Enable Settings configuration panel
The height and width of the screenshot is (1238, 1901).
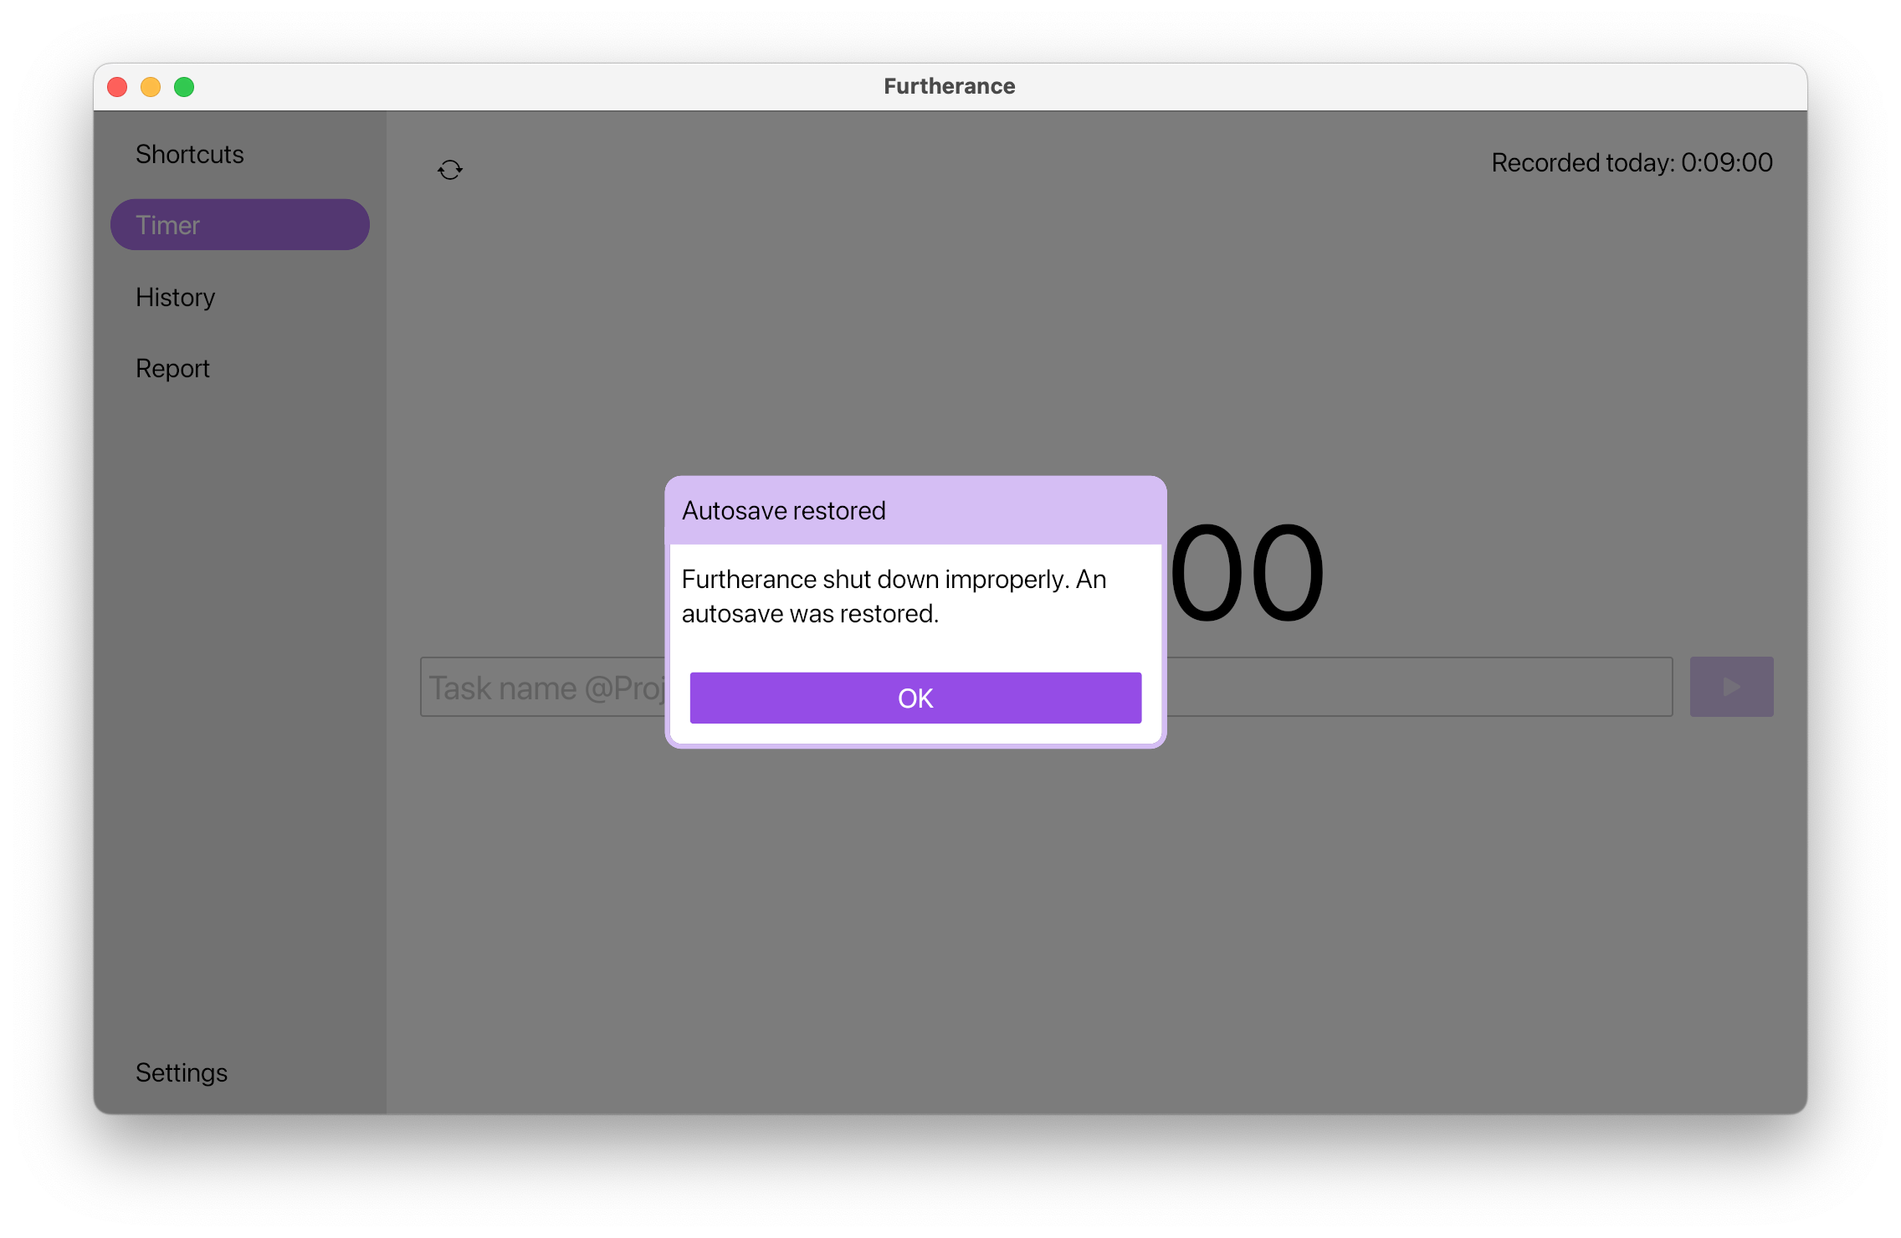[x=182, y=1071]
